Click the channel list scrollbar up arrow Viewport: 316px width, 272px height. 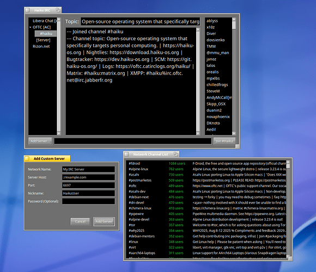[x=288, y=162]
